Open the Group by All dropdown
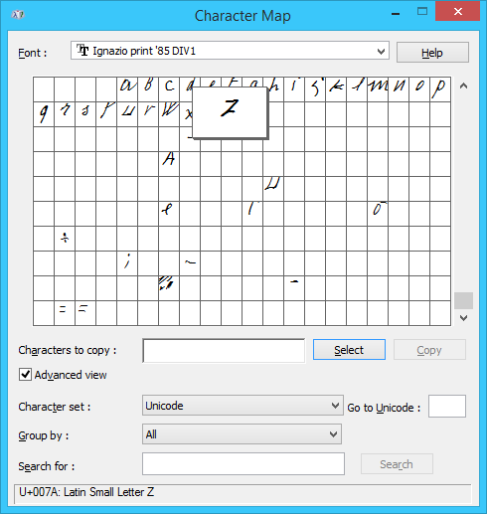The height and width of the screenshot is (514, 487). [242, 434]
